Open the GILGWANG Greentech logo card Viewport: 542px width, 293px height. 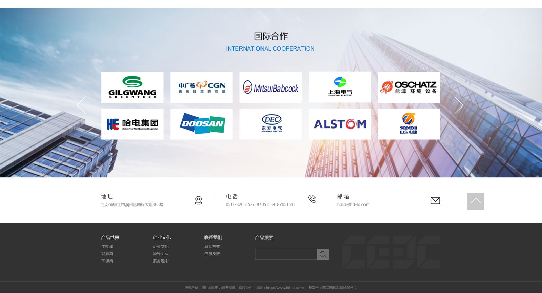pos(132,87)
